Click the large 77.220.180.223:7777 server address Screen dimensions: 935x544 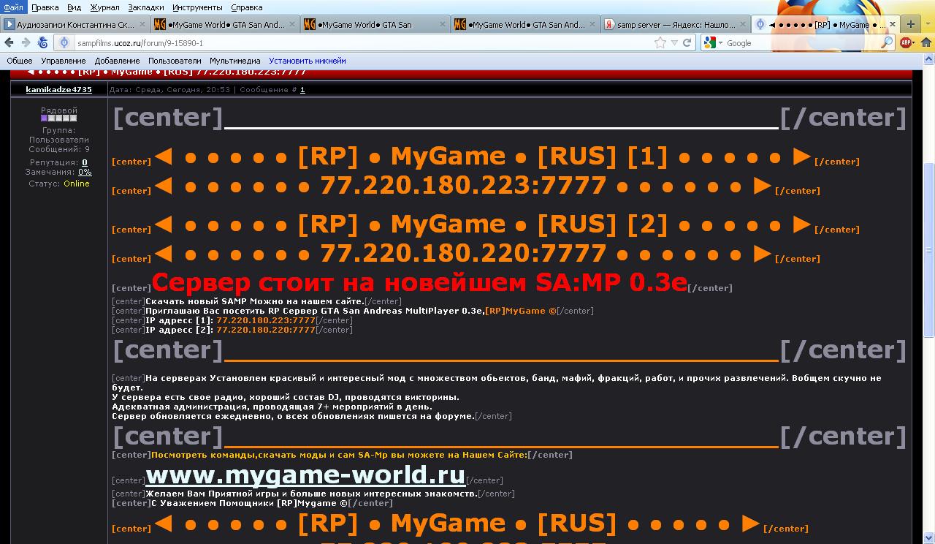[x=463, y=186]
